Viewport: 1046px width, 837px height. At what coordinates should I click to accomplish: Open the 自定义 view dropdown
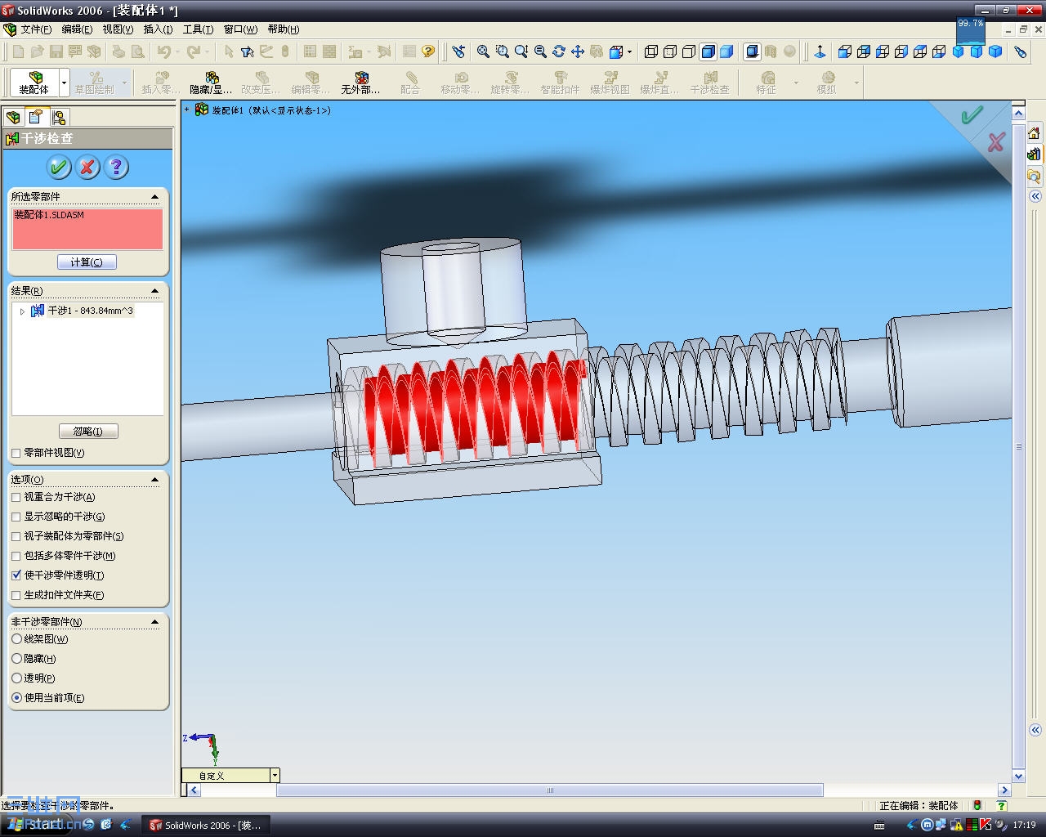[x=275, y=775]
